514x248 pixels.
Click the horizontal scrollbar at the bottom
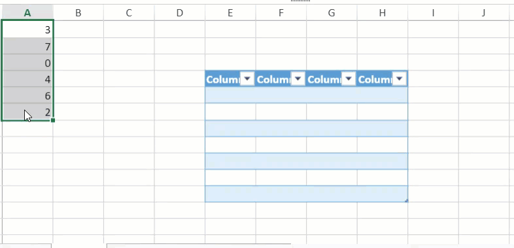pos(199,245)
